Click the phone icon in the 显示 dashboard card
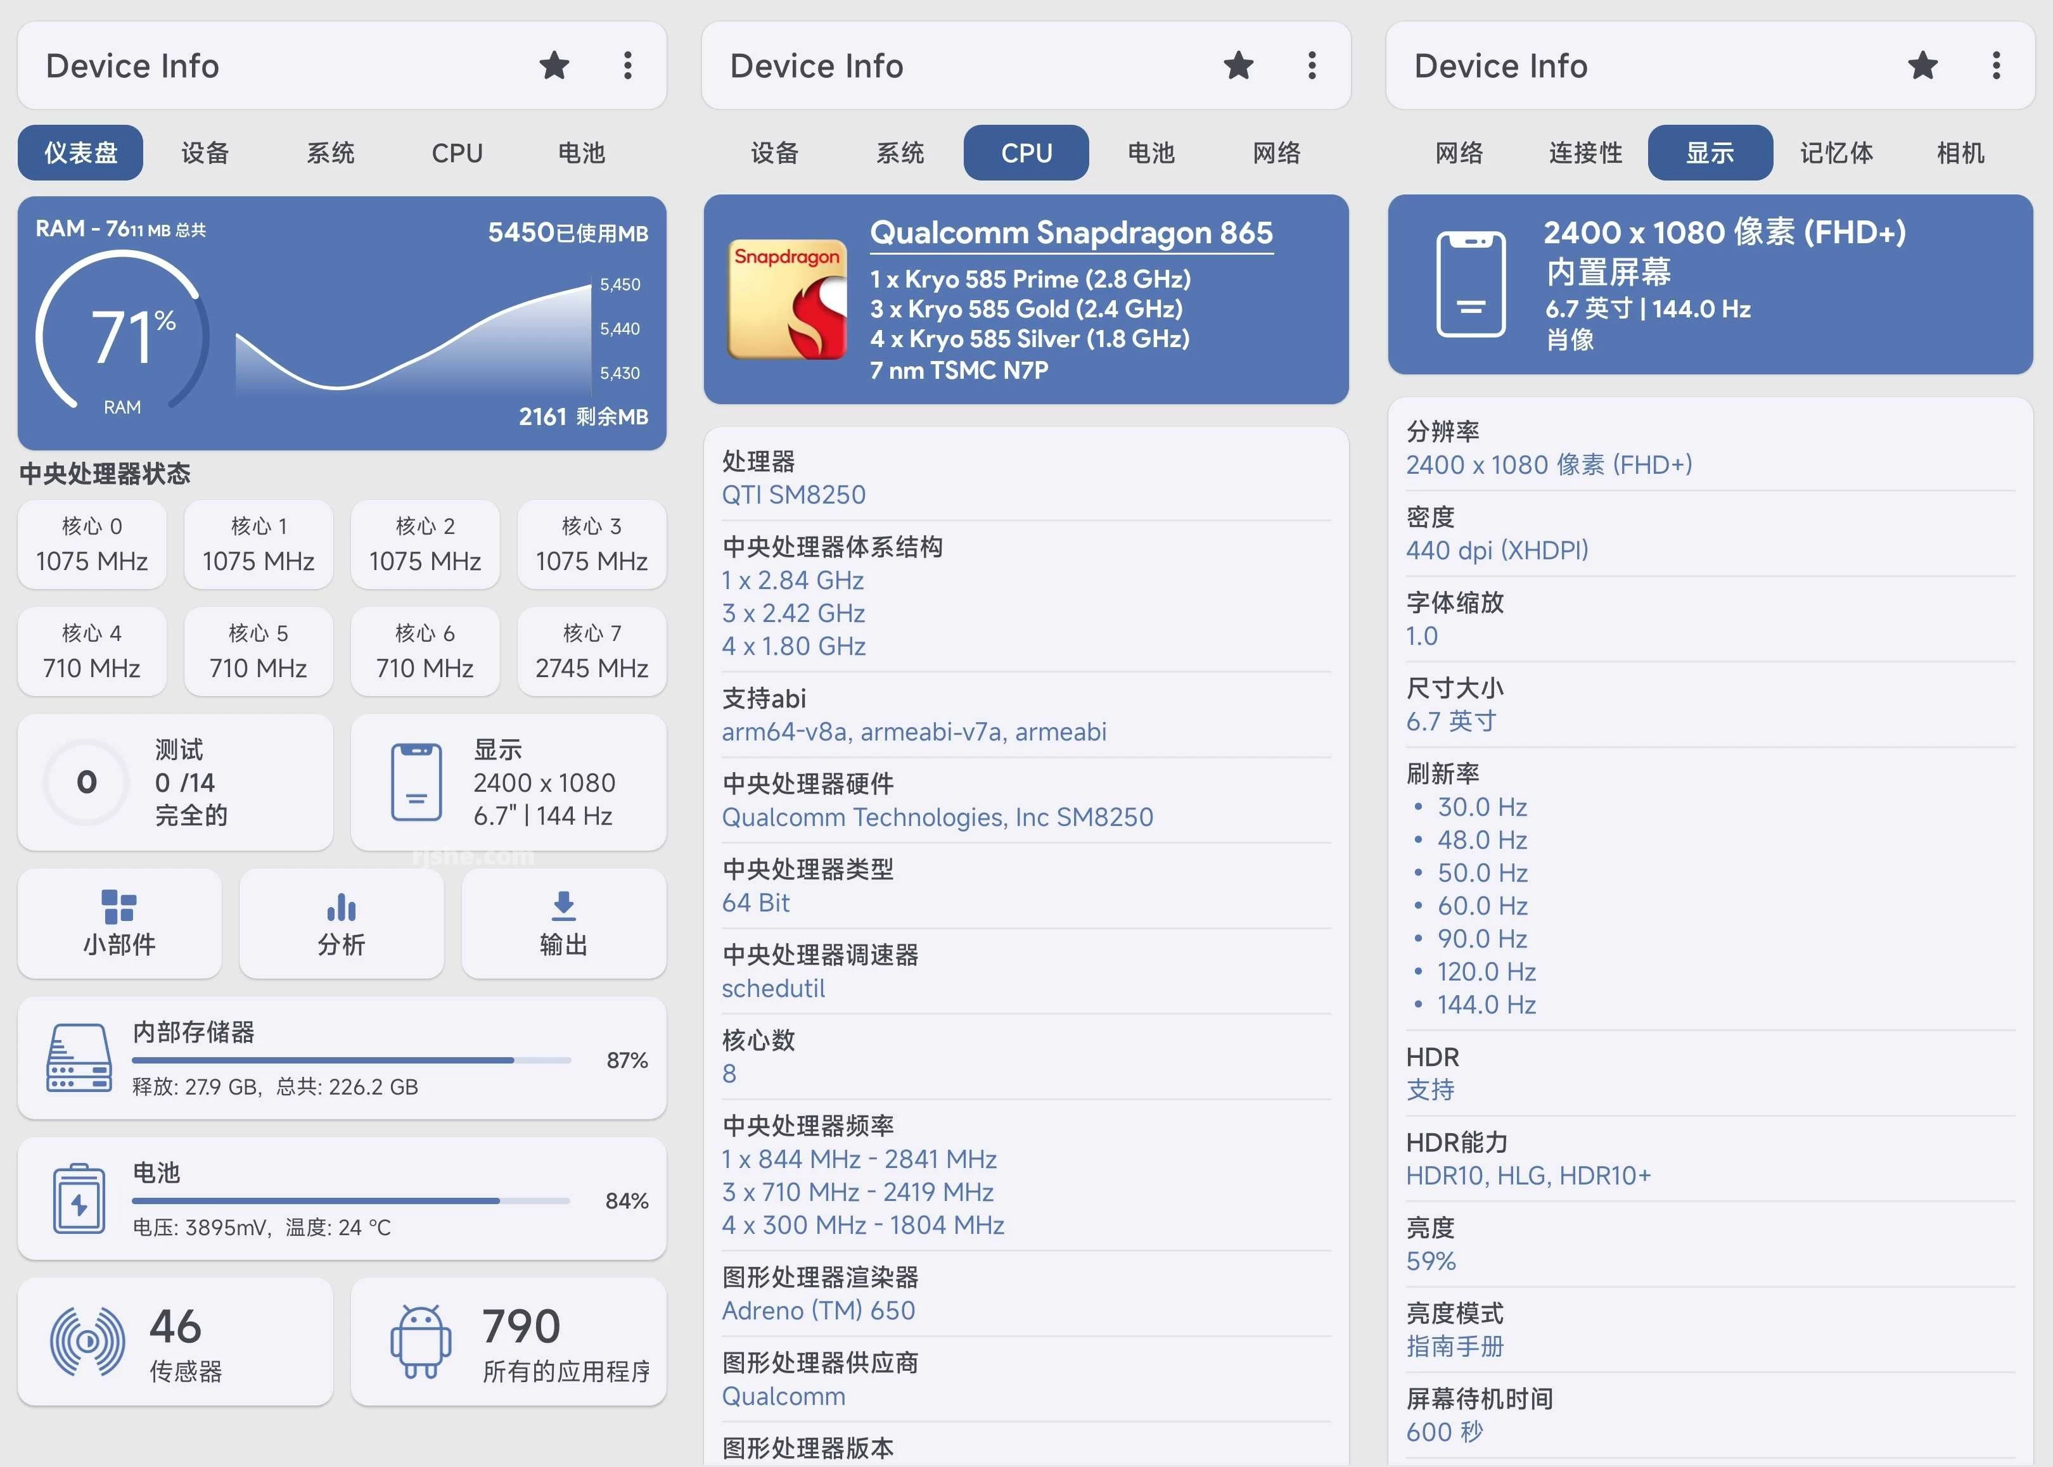 point(416,782)
